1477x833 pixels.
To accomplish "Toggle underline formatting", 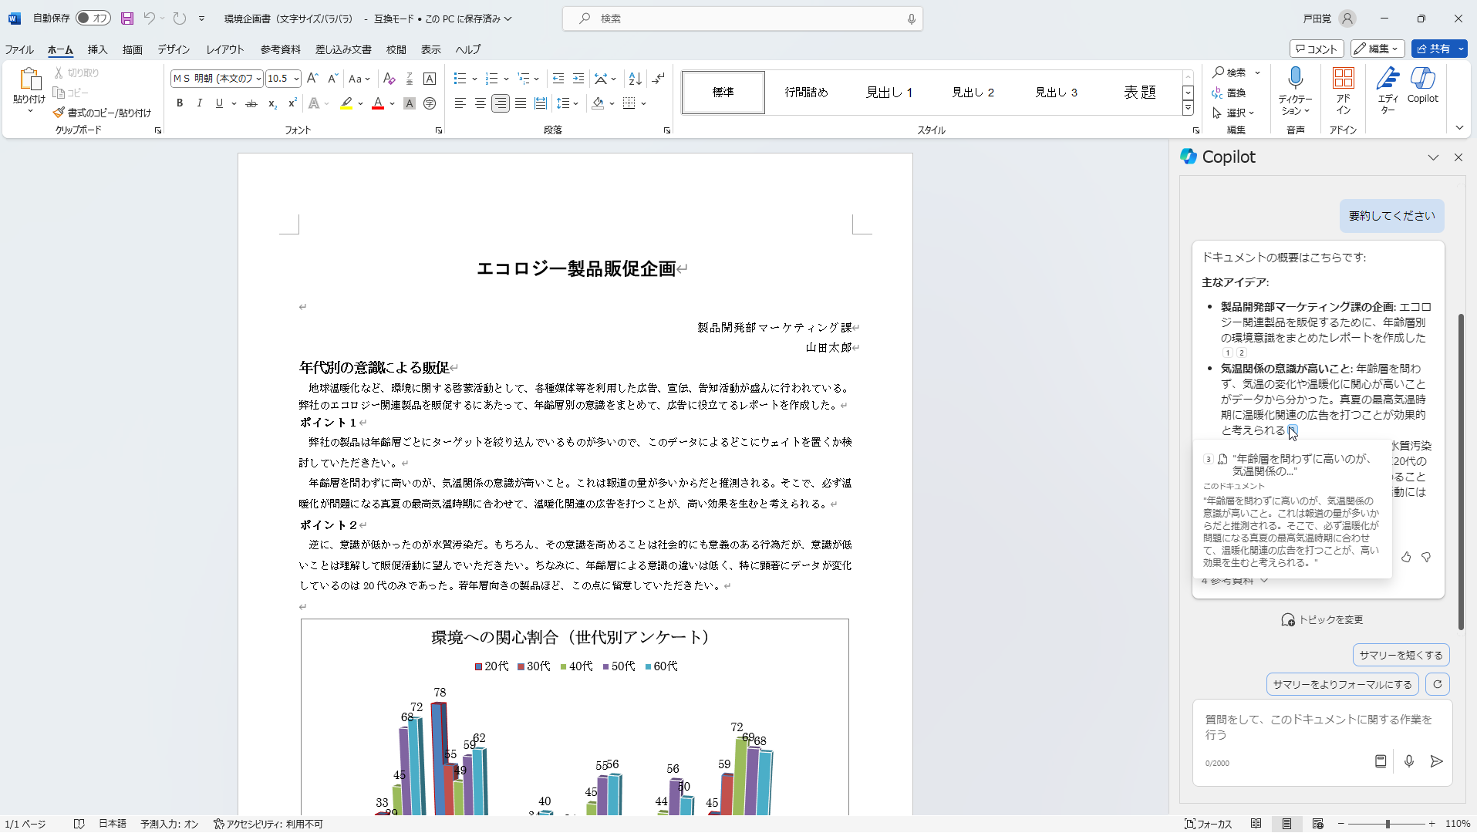I will (x=220, y=103).
